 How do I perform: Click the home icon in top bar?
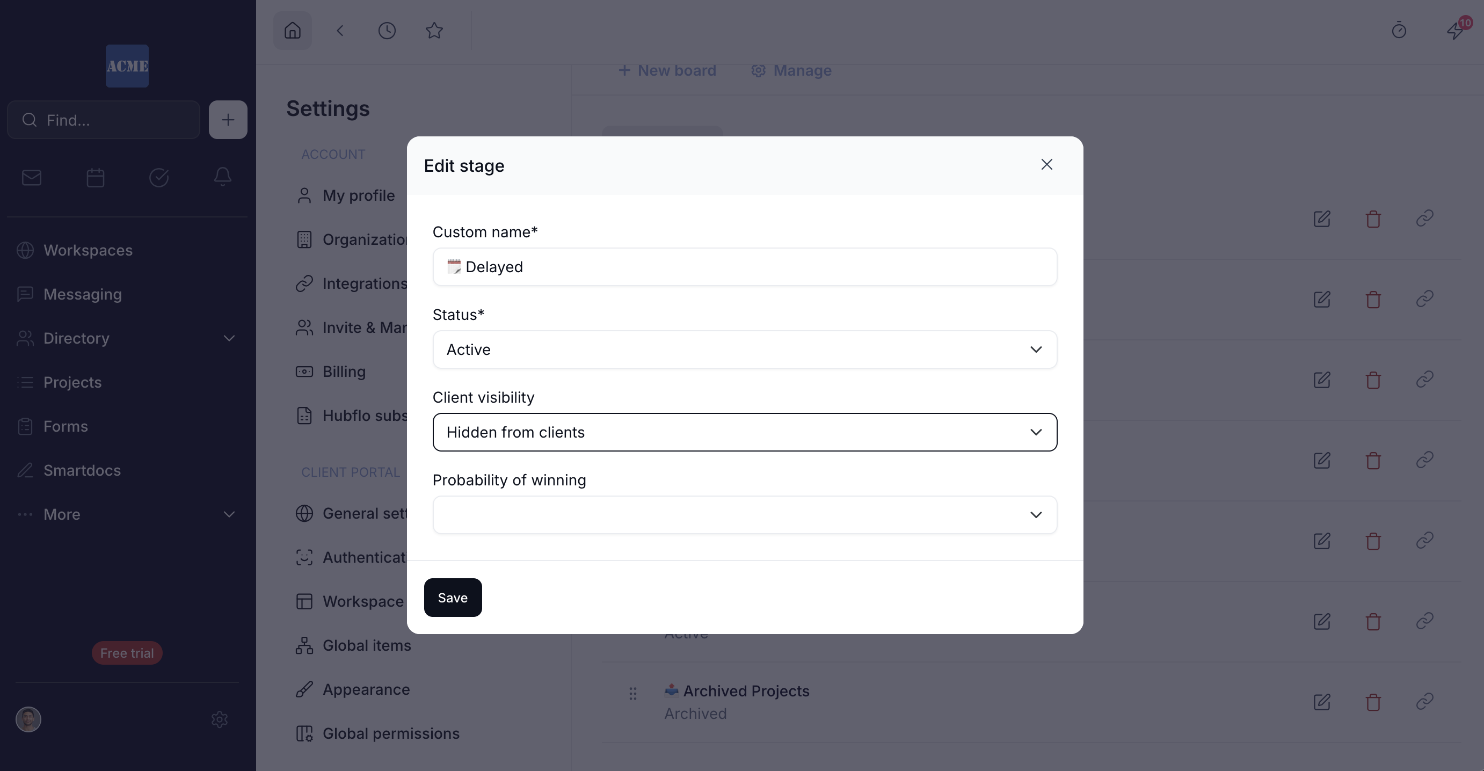[293, 31]
